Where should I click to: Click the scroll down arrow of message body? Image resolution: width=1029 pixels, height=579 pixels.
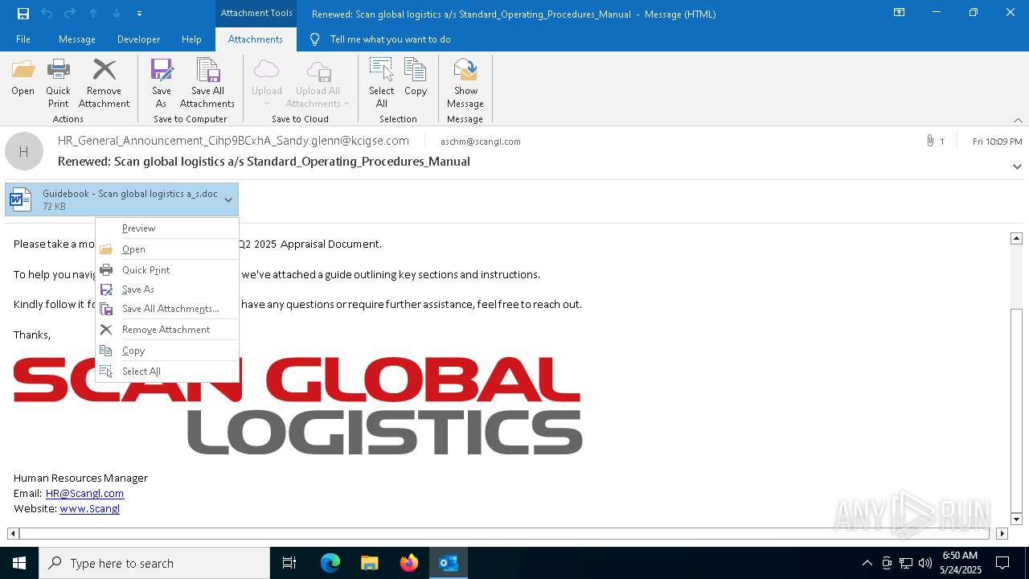click(1016, 519)
